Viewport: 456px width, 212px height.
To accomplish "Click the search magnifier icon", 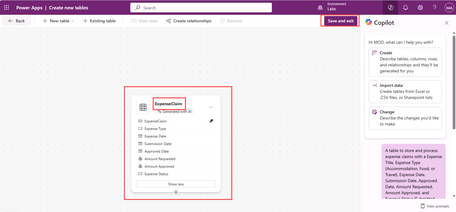I will (x=138, y=8).
